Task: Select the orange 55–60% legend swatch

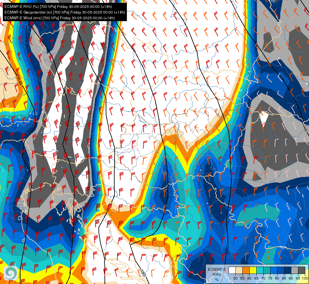Action: pyautogui.click(x=246, y=270)
